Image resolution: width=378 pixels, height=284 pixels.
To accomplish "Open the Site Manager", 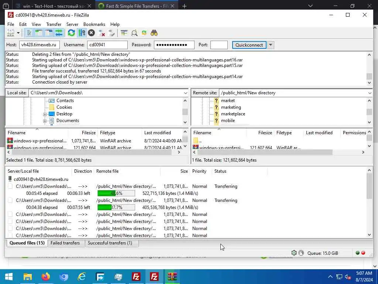I will (10, 33).
